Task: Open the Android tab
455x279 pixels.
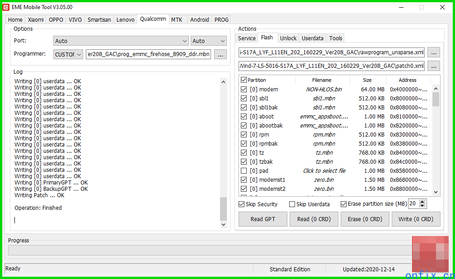Action: pyautogui.click(x=200, y=20)
